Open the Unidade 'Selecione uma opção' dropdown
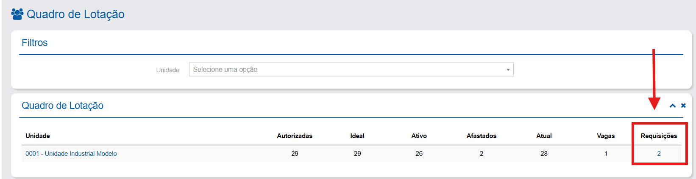696x179 pixels. click(x=348, y=69)
